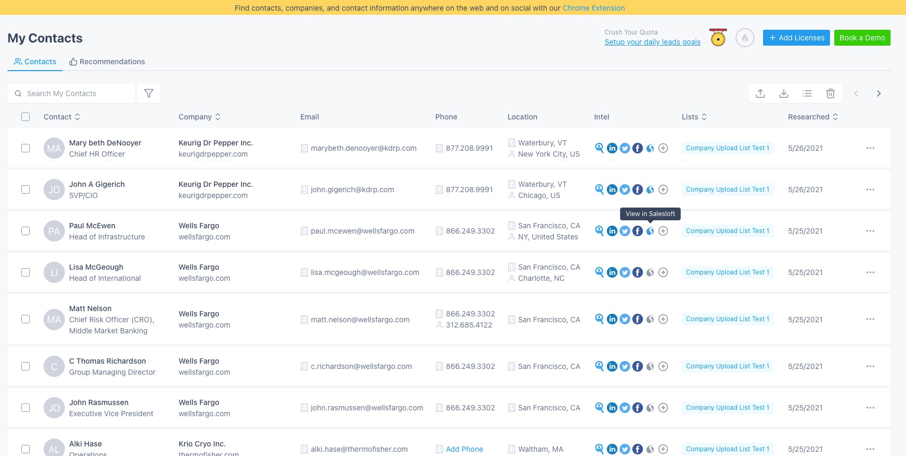Click the research magnifier icon for John A Gigerich
The width and height of the screenshot is (906, 456).
pyautogui.click(x=599, y=190)
